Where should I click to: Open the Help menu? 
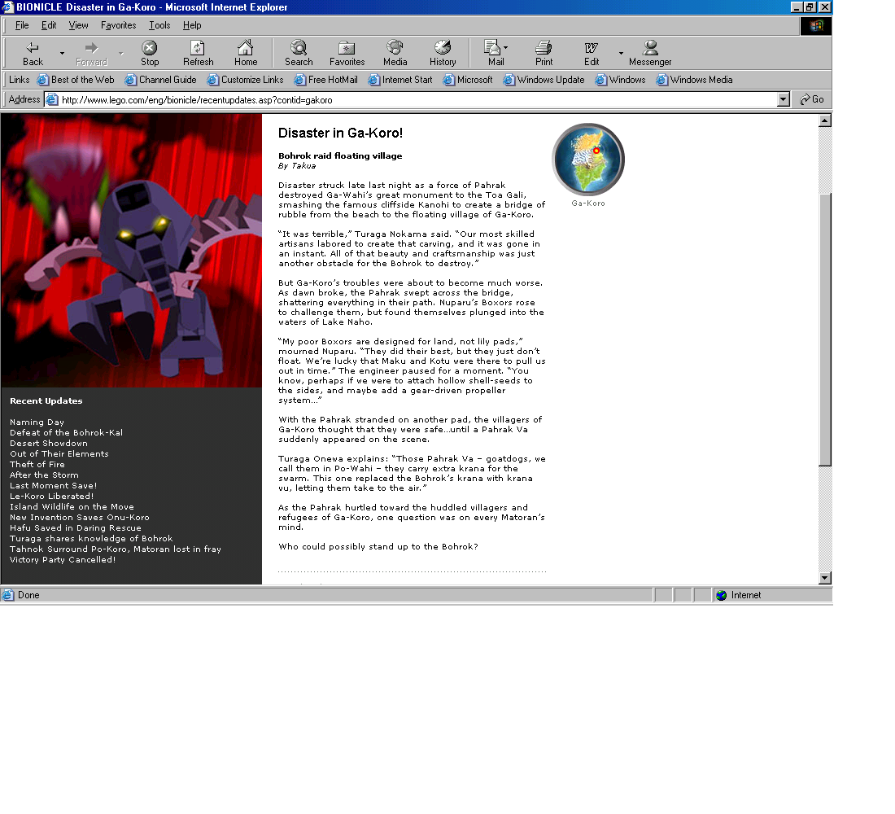(x=192, y=25)
